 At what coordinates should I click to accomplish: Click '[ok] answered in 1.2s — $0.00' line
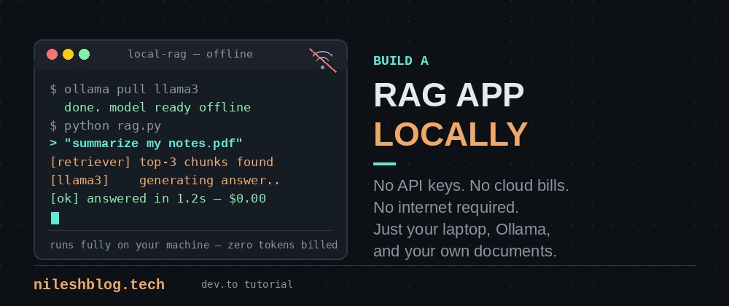pyautogui.click(x=158, y=198)
